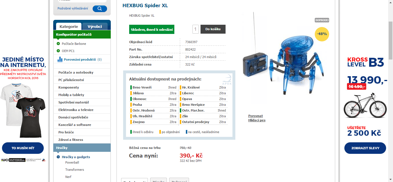Expand Počítače Barbone with plus icon
This screenshot has height=182, width=393.
[58, 44]
